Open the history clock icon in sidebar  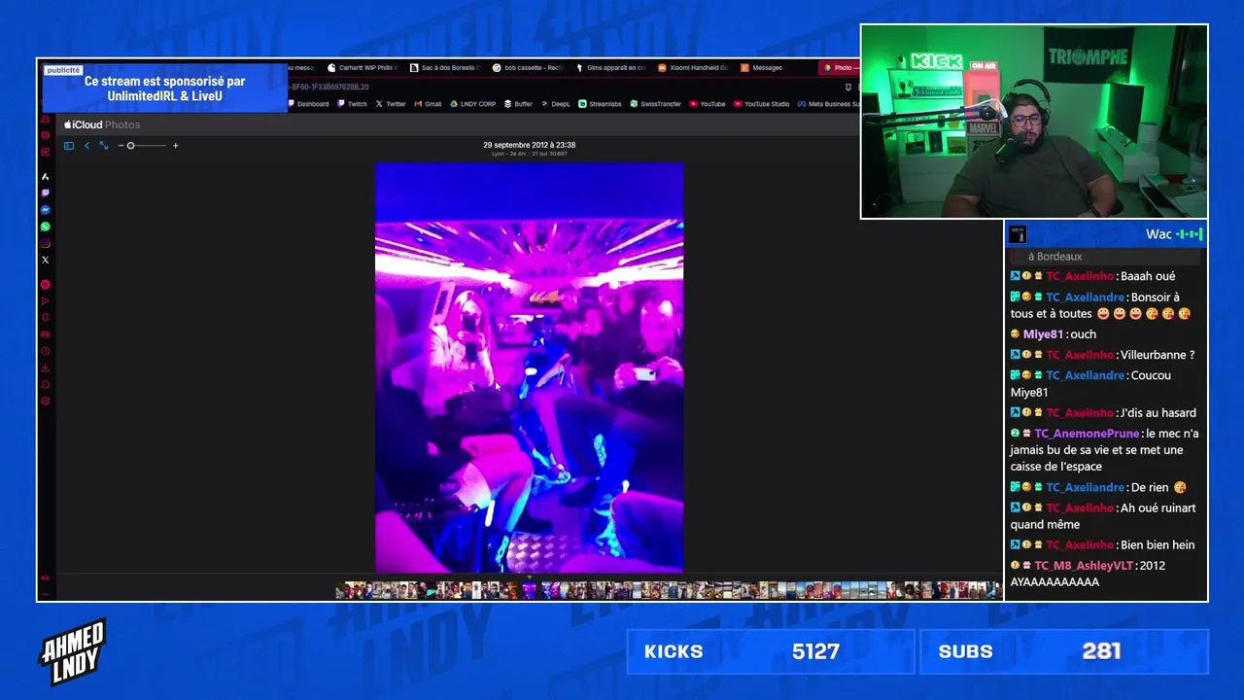point(45,351)
